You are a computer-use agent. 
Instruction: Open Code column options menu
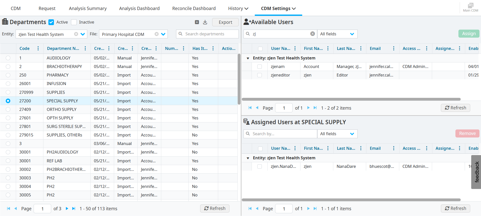coord(38,48)
